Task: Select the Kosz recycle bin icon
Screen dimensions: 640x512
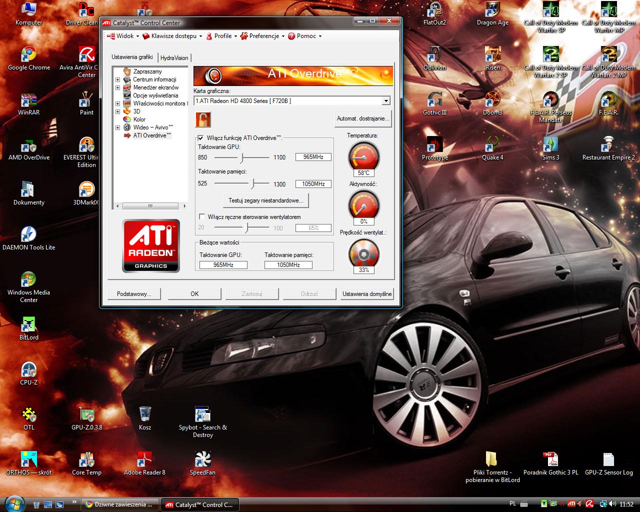Action: [x=145, y=418]
